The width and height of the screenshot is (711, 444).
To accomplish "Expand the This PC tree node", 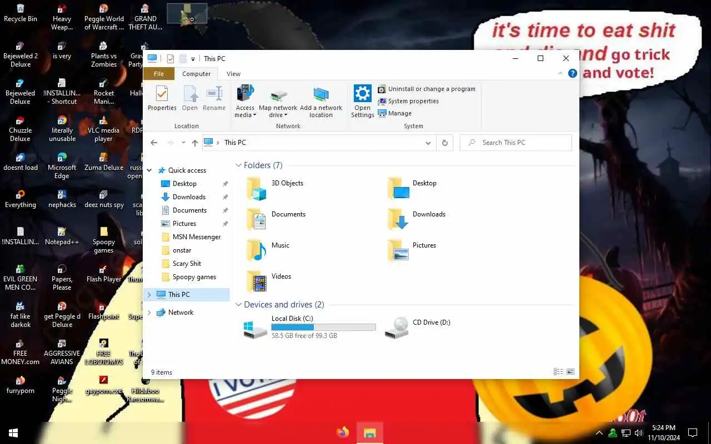I will point(149,295).
